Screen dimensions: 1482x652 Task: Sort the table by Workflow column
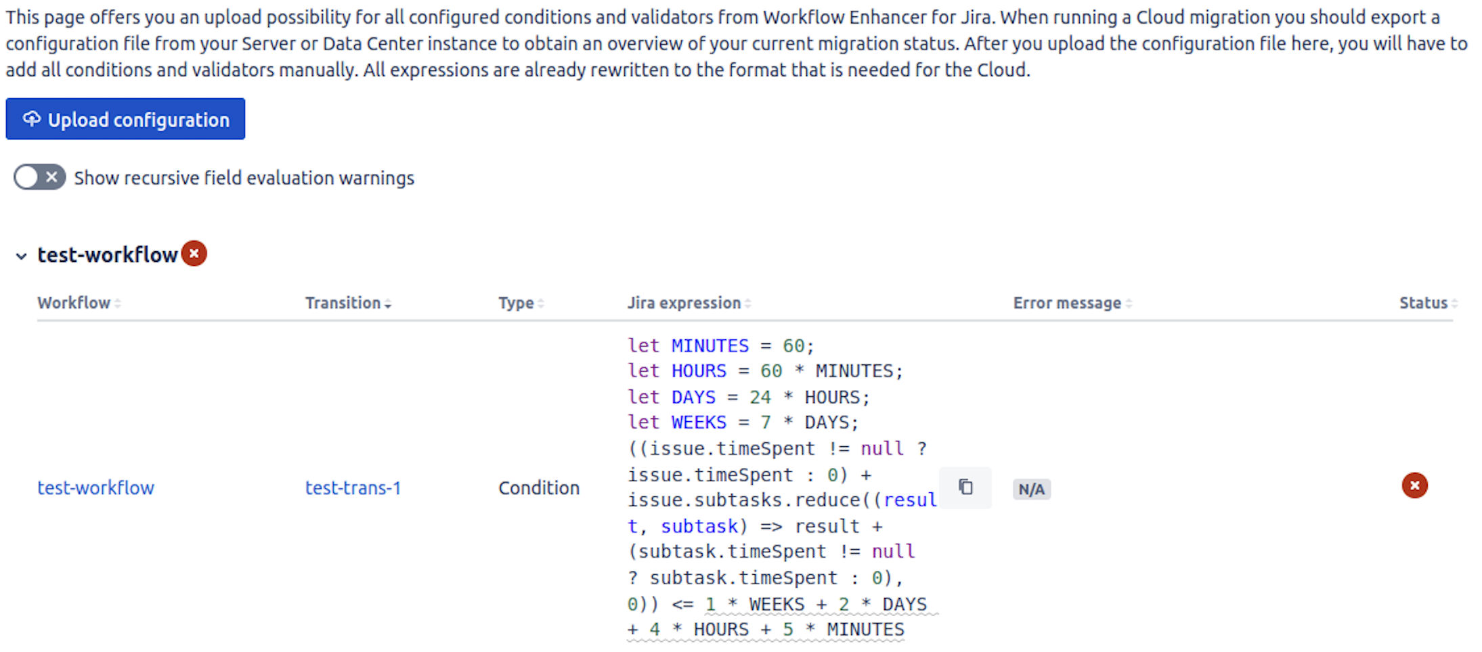click(x=79, y=303)
